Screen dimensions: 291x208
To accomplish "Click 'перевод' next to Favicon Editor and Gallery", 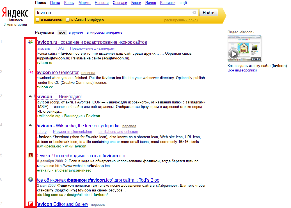I will [x=98, y=205].
